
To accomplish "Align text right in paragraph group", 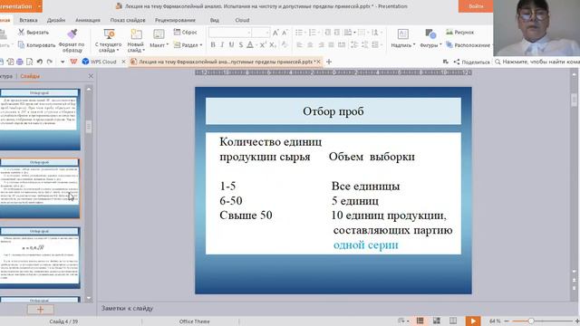I will point(321,44).
